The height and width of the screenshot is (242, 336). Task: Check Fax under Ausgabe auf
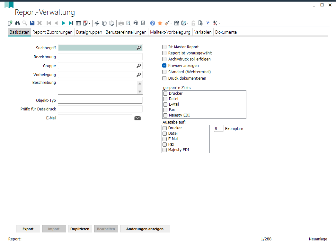click(x=164, y=145)
